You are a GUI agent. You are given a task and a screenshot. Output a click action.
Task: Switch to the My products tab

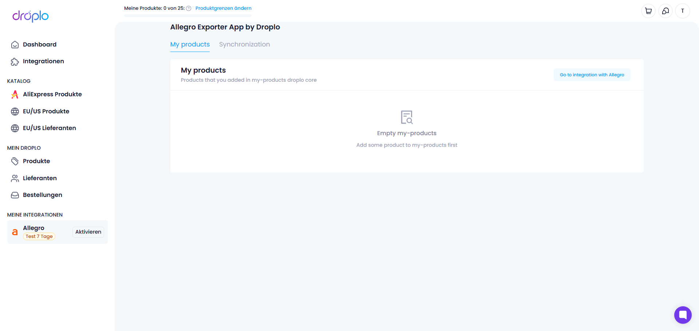click(190, 44)
